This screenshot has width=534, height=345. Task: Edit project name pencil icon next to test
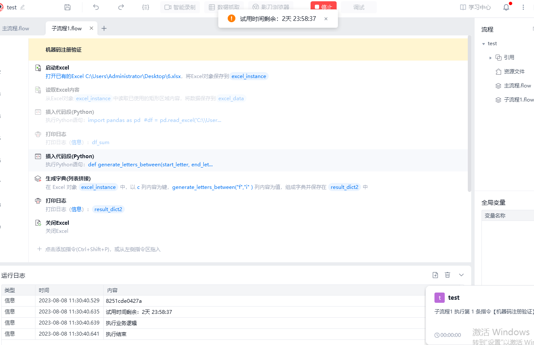point(23,7)
